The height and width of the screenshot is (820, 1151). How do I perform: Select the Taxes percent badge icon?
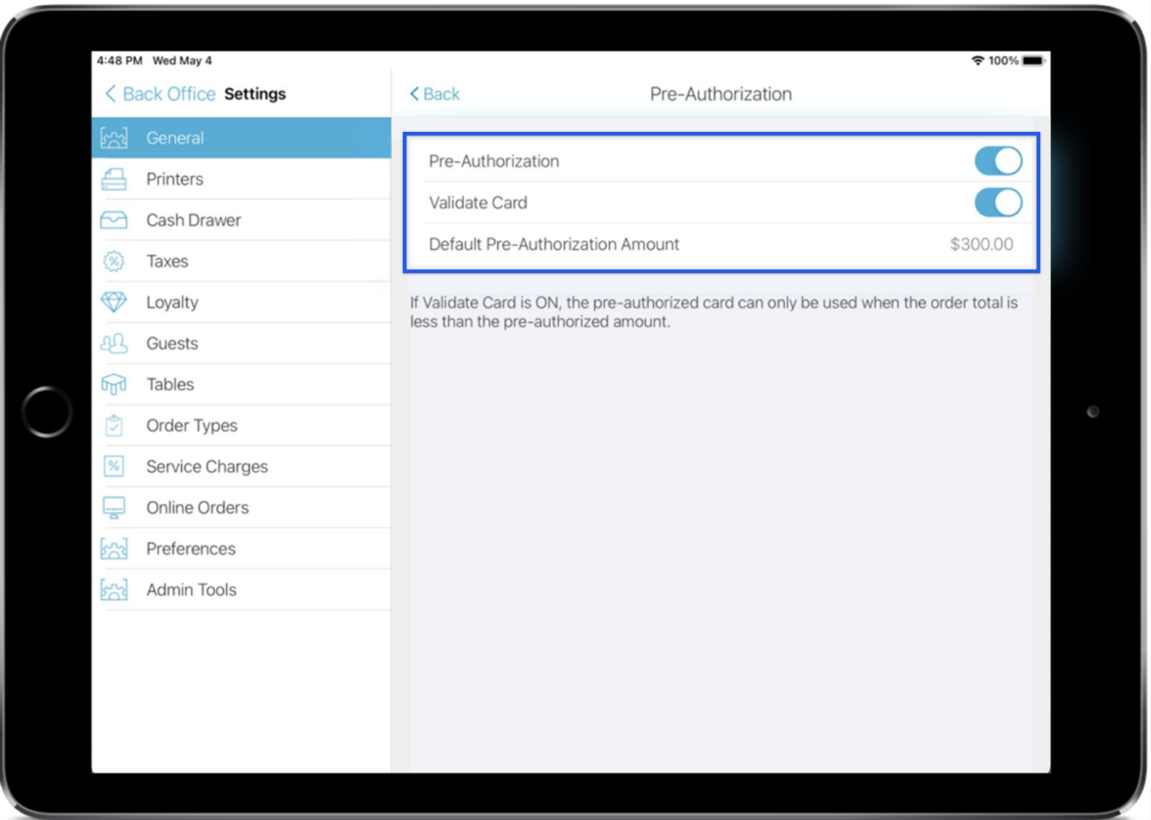tap(114, 261)
